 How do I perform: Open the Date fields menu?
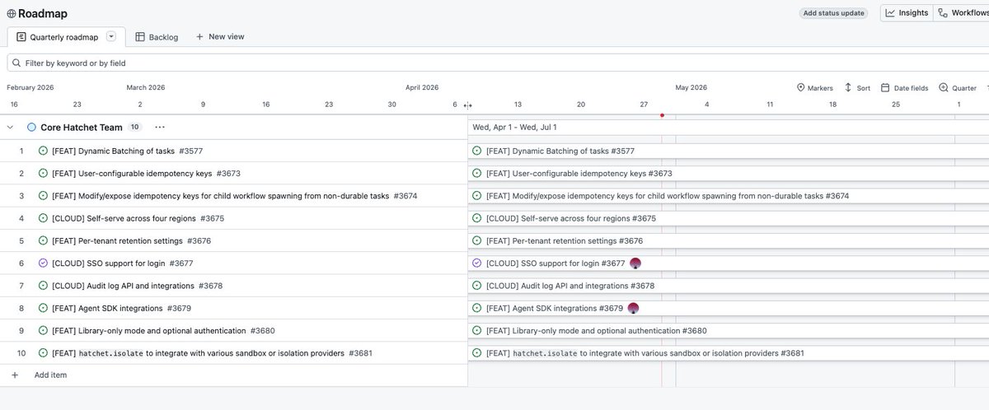click(x=904, y=87)
